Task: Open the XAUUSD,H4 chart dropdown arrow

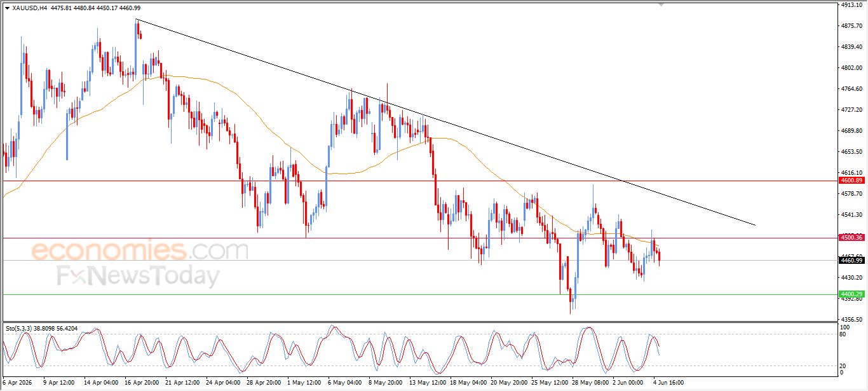Action: click(7, 8)
